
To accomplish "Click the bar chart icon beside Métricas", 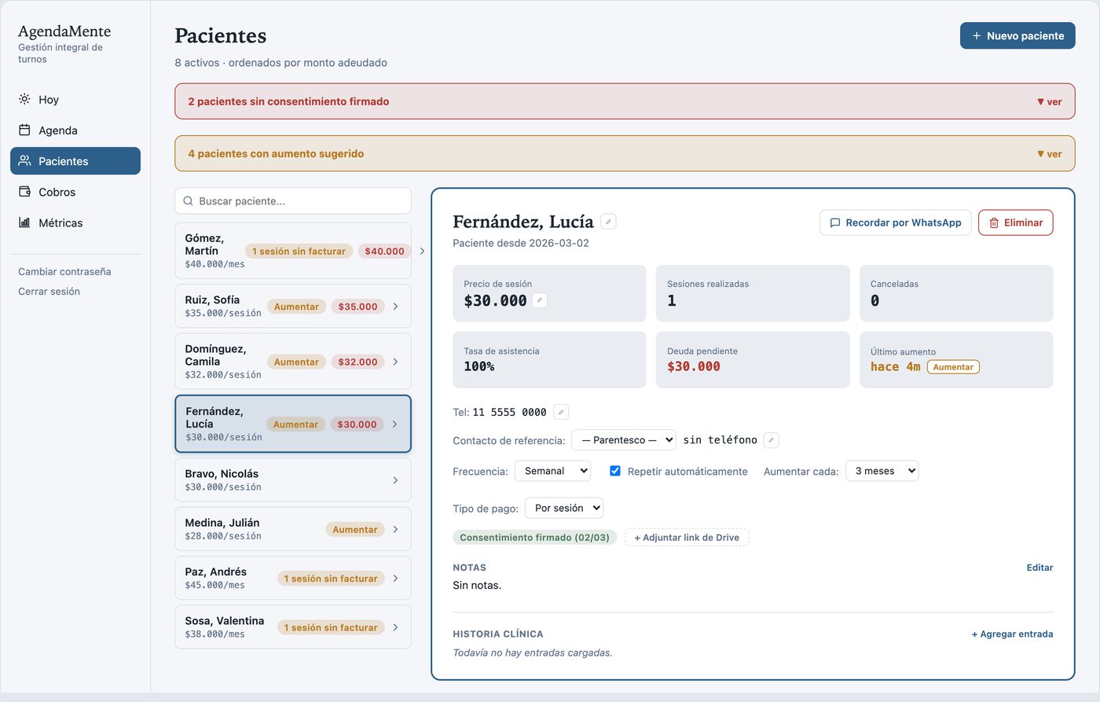I will [x=24, y=222].
